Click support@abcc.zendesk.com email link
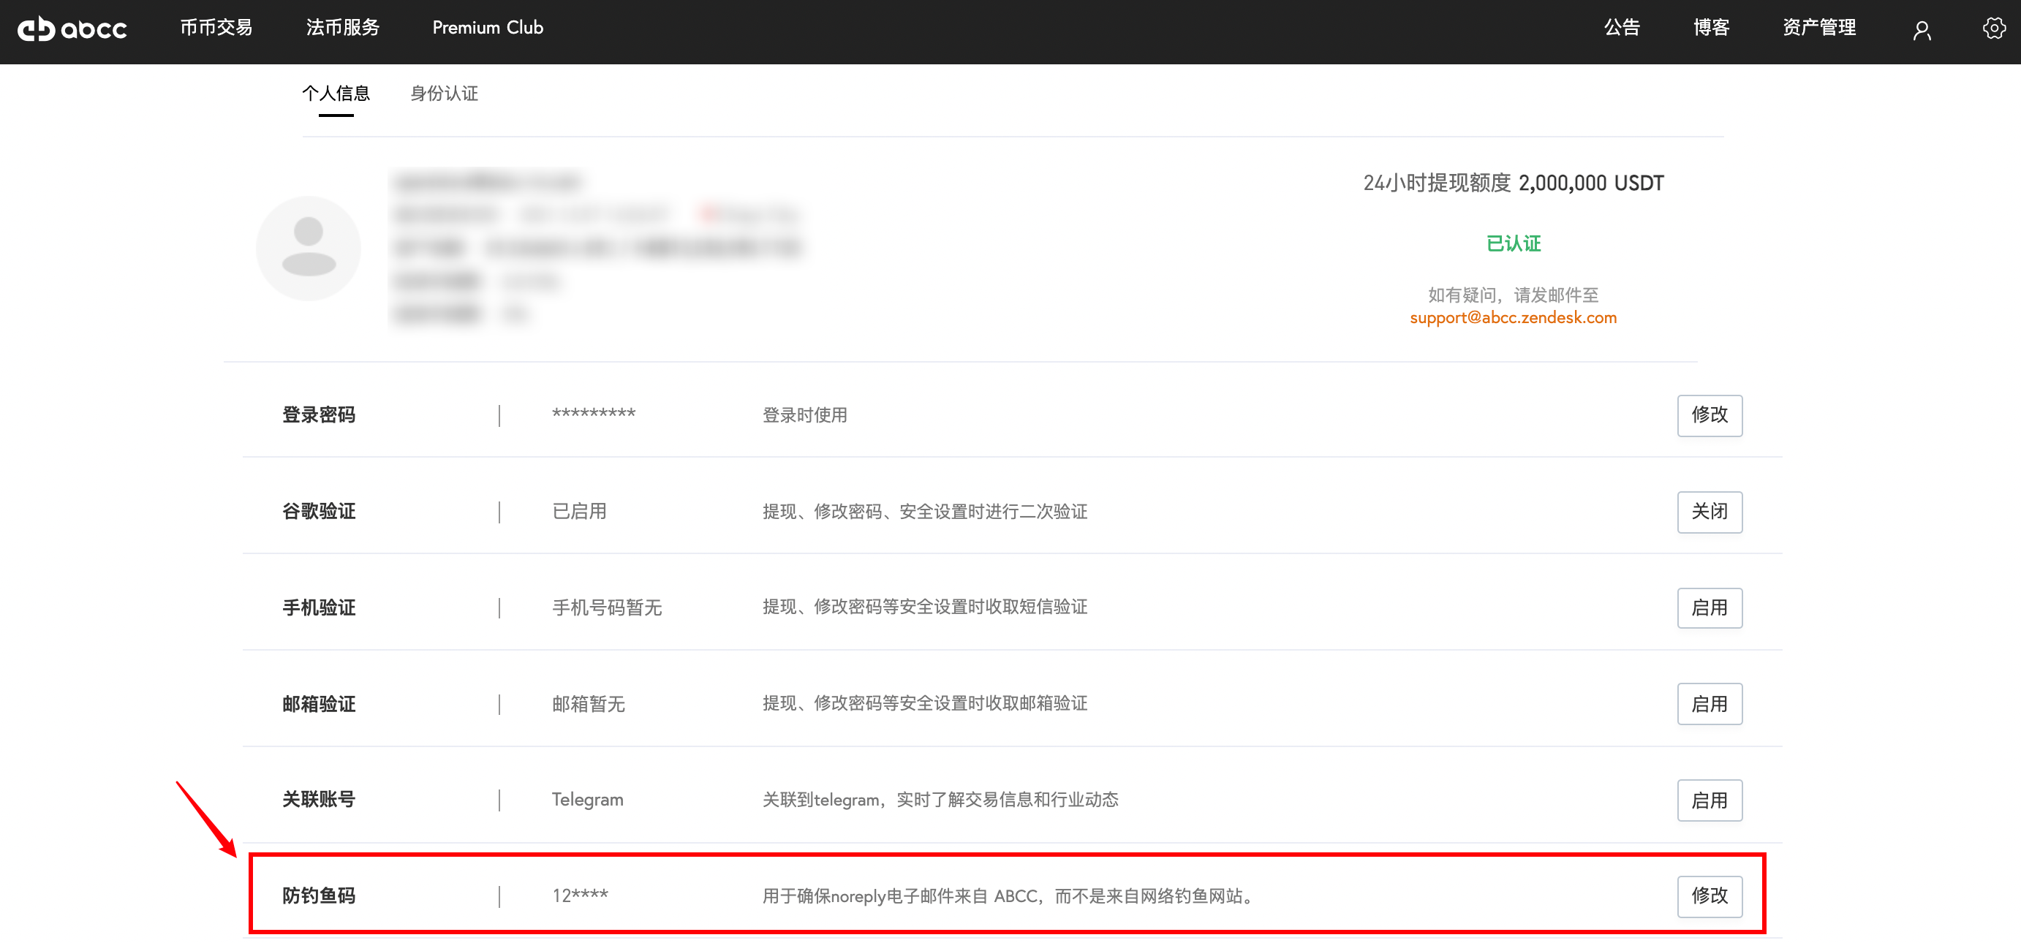2021x943 pixels. pos(1513,318)
